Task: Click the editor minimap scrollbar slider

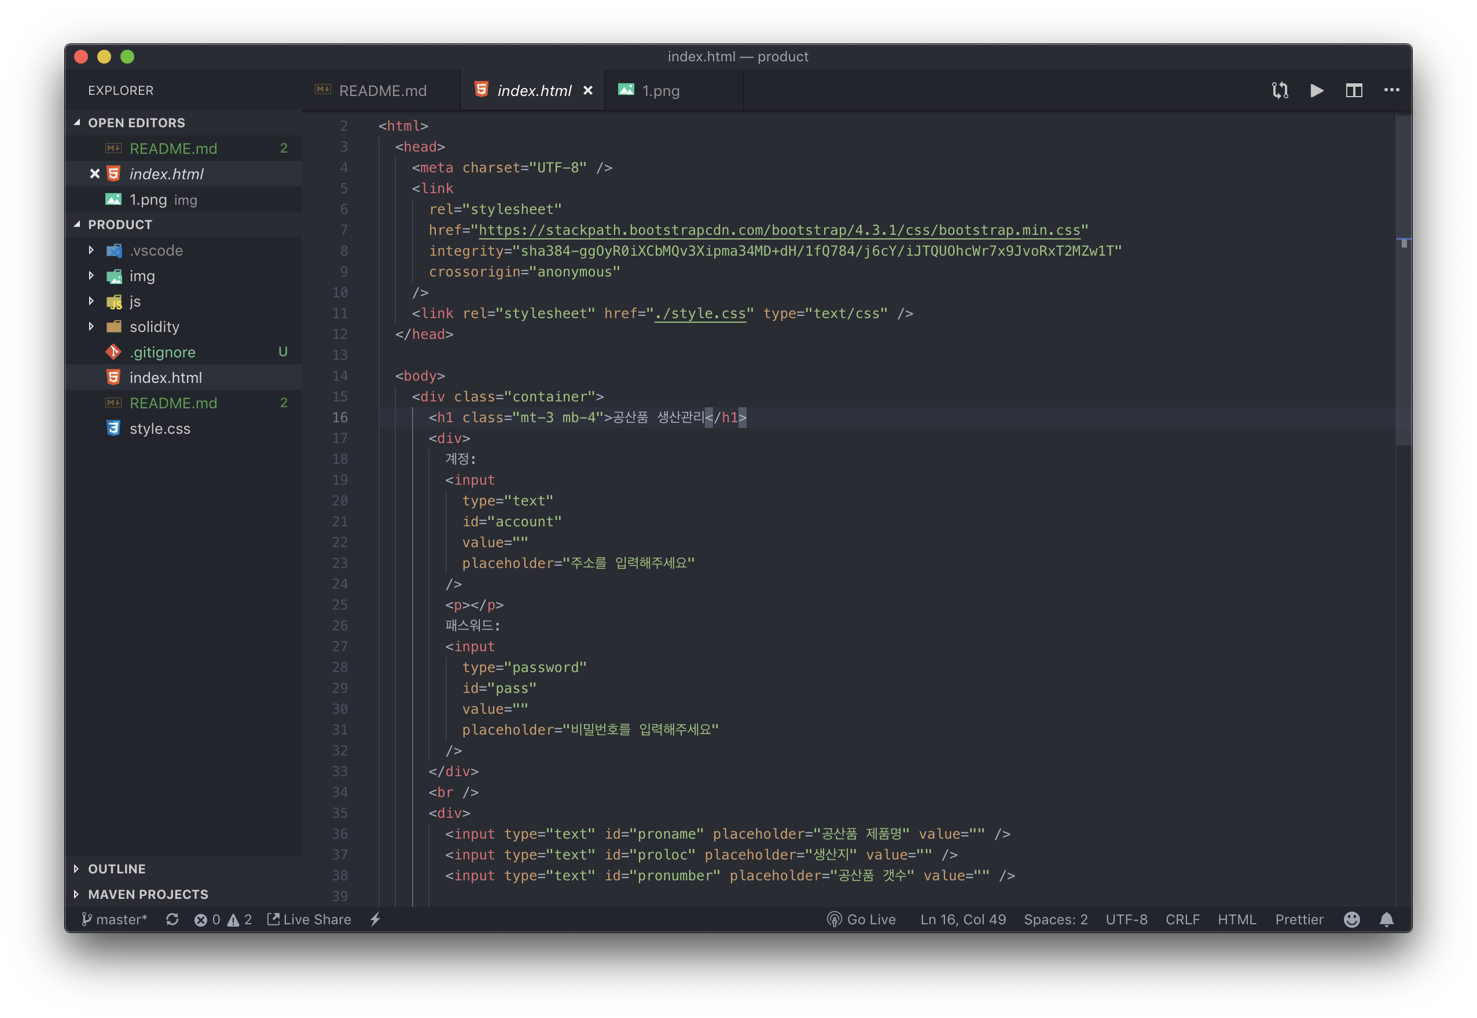Action: pyautogui.click(x=1403, y=281)
